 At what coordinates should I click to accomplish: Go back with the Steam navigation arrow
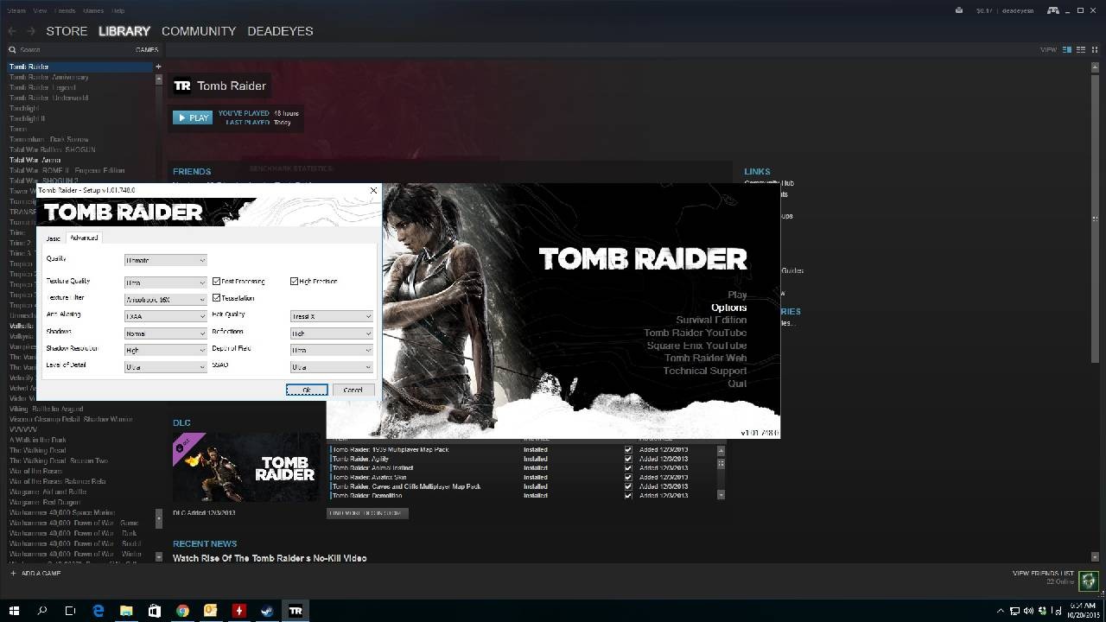(12, 31)
